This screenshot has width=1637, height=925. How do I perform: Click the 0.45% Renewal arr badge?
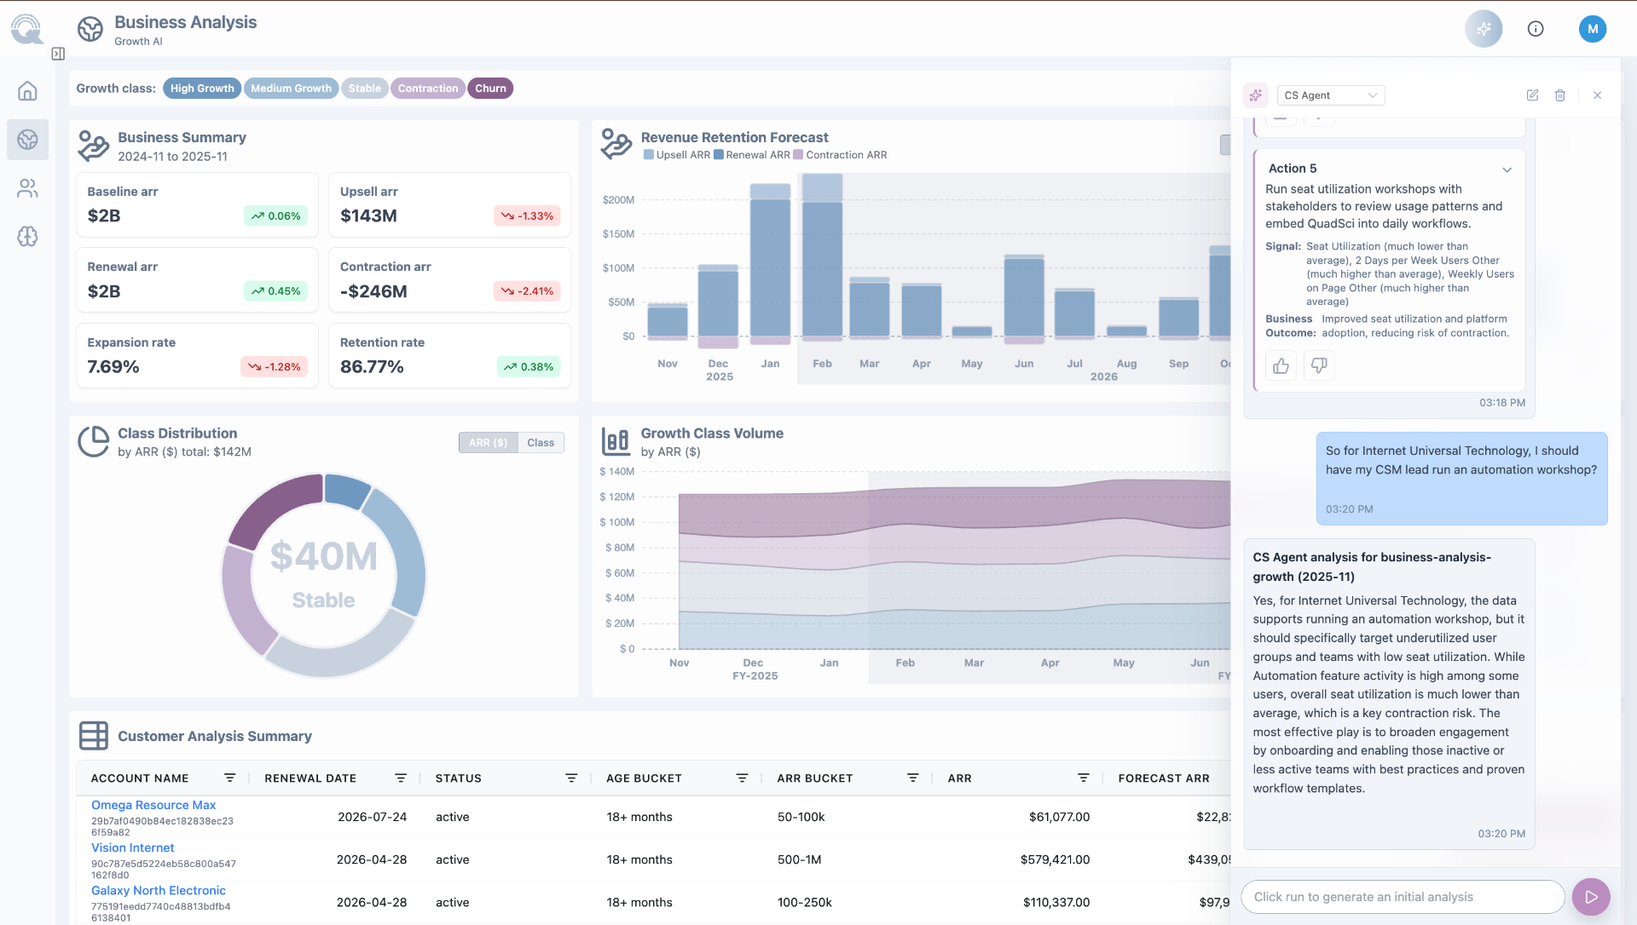coord(276,291)
